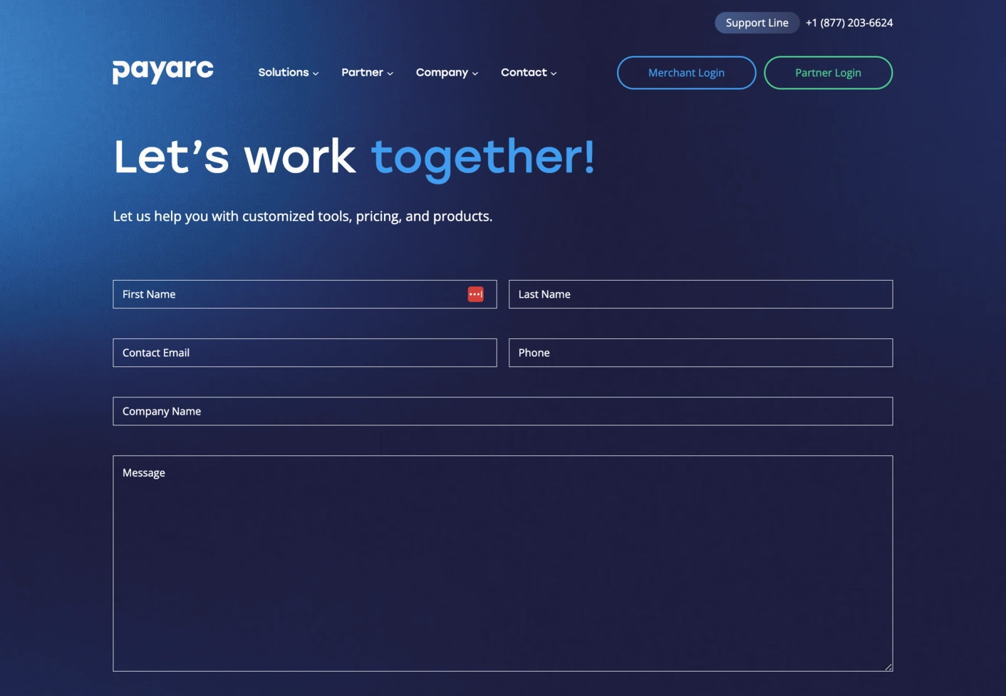
Task: Click the red password manager icon in First Name
Action: click(x=475, y=294)
